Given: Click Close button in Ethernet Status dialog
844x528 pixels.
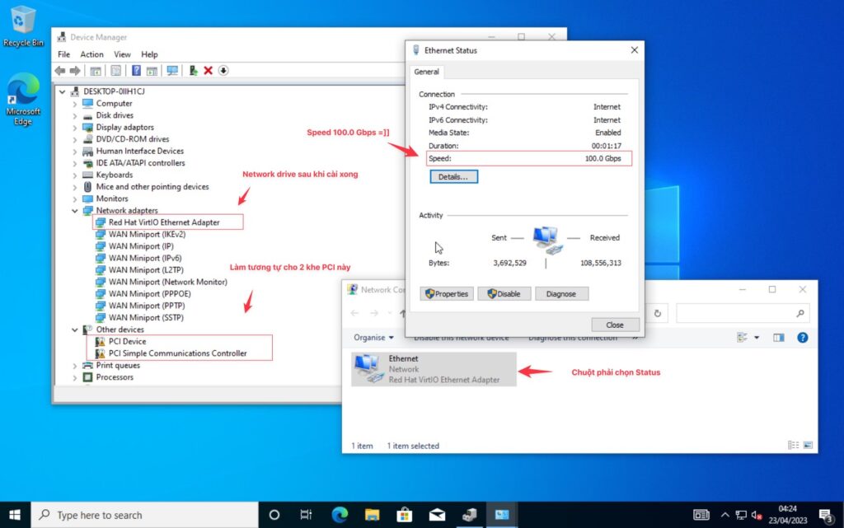Looking at the screenshot, I should (615, 325).
